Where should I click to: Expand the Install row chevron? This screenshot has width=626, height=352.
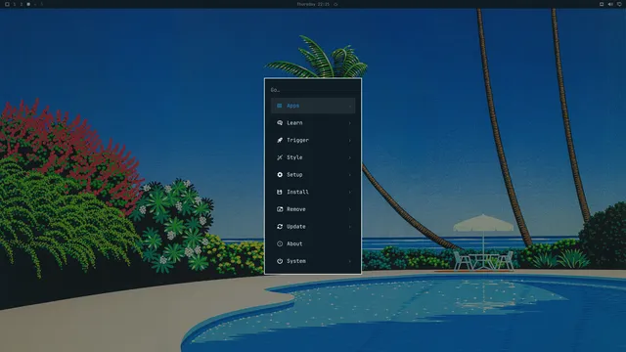[350, 192]
